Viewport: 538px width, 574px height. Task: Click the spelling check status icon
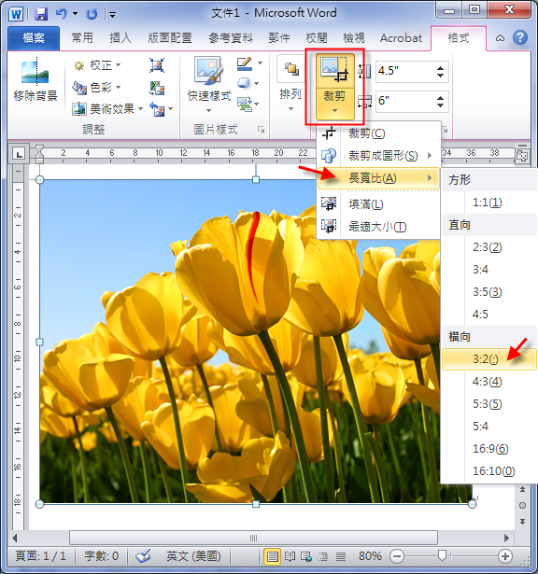click(x=143, y=556)
